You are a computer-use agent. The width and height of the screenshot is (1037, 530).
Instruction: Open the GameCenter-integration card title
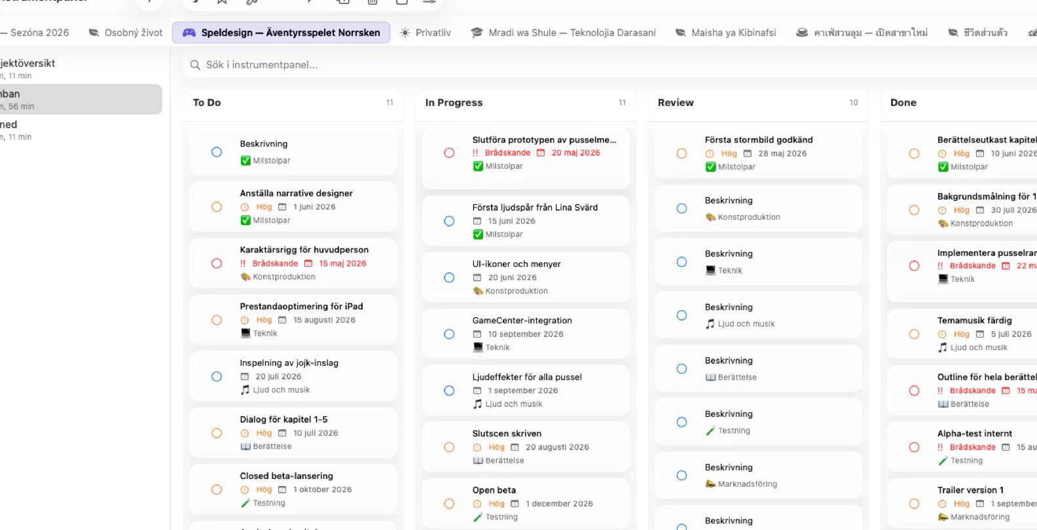click(522, 320)
